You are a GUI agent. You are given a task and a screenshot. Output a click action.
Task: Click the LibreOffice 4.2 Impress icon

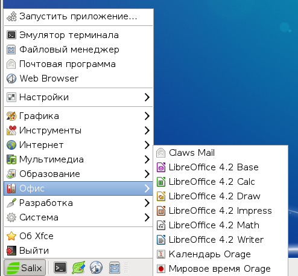161,211
